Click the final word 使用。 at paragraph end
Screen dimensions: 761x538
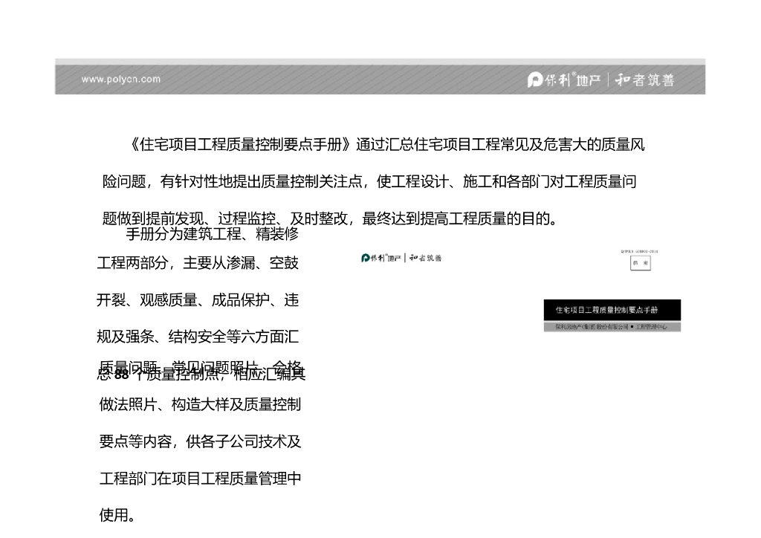click(117, 515)
